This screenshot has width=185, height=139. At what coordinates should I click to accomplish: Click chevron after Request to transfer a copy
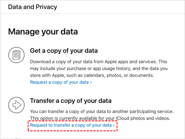tap(114, 125)
